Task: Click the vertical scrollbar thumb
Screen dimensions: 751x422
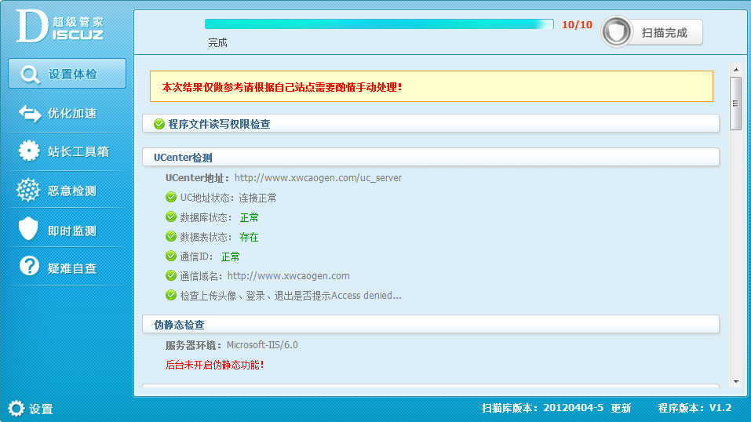Action: [x=735, y=103]
